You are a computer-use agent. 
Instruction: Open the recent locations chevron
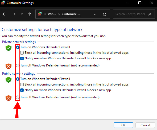[x=22, y=14]
